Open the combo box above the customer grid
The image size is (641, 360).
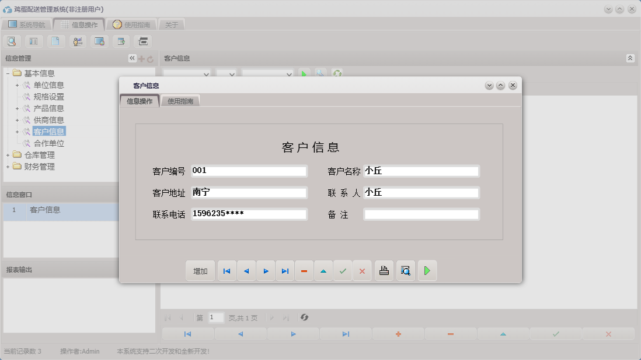pos(187,74)
